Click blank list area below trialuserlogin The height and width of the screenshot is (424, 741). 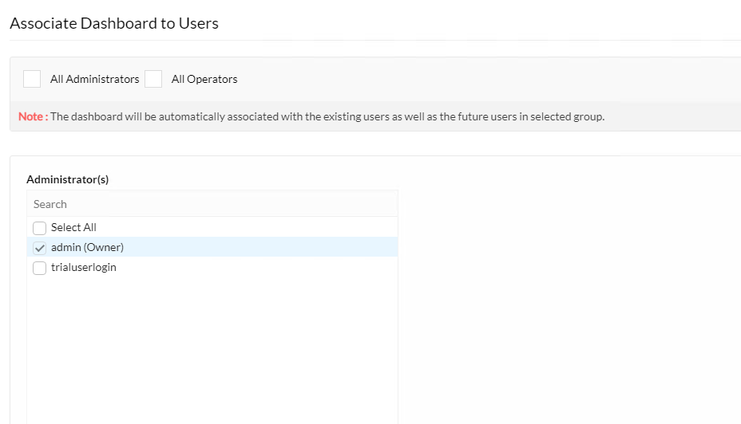212,349
